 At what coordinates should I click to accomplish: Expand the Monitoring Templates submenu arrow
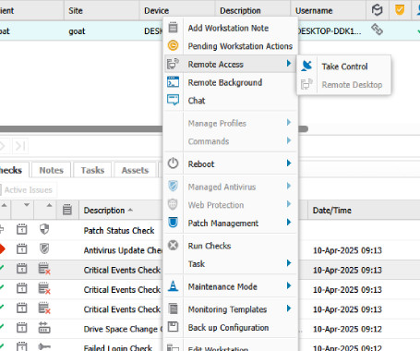[x=289, y=309]
